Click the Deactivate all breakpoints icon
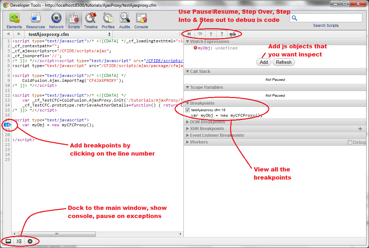Viewport: 369px width, 248px height. coord(233,34)
